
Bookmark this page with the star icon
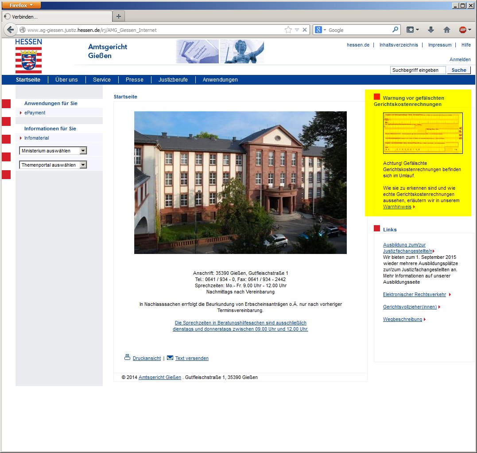[288, 30]
